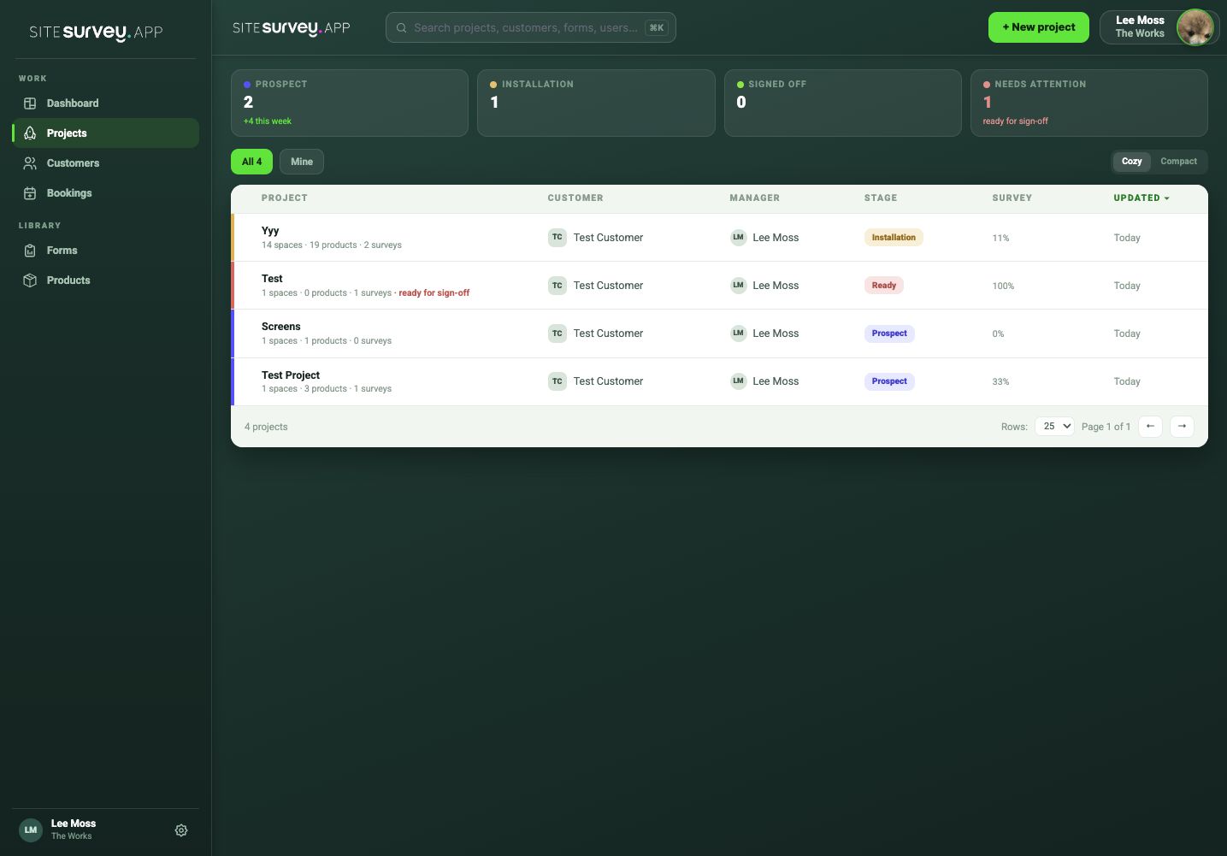
Task: Open settings via the gear icon
Action: [181, 830]
